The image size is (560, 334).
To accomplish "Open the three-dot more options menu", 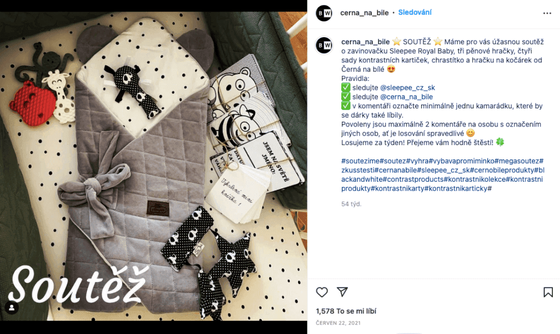I will 547,13.
